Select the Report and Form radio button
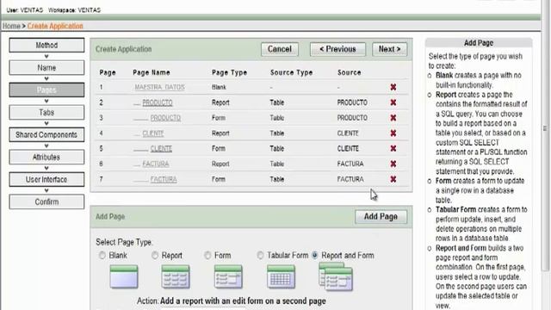The width and height of the screenshot is (551, 310). (x=315, y=256)
